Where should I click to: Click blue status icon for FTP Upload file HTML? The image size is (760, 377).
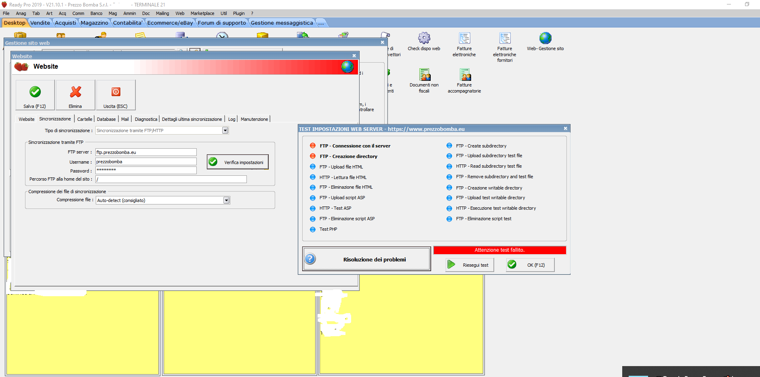(313, 167)
